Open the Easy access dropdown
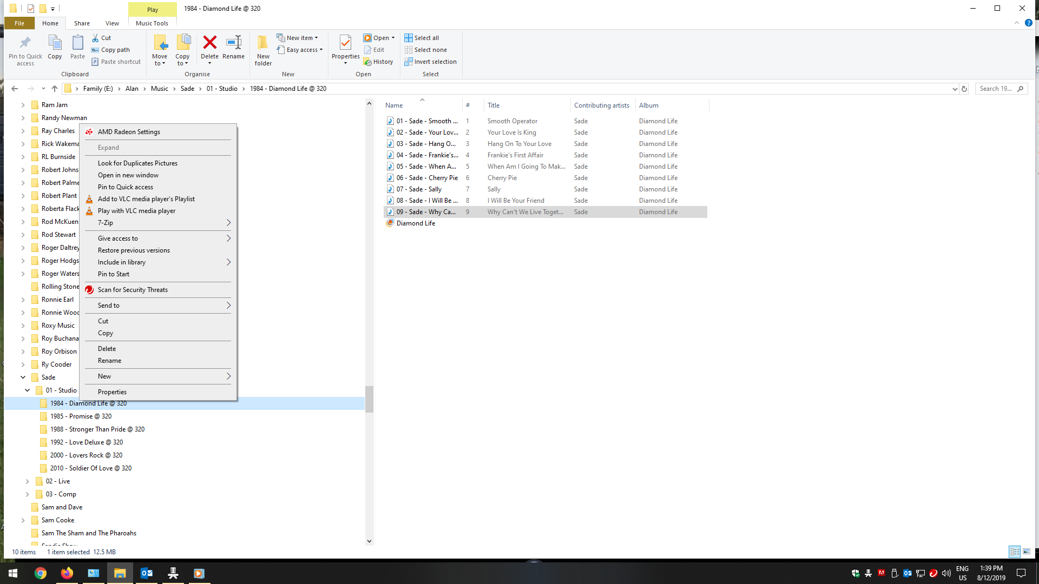The image size is (1039, 584). coord(300,50)
